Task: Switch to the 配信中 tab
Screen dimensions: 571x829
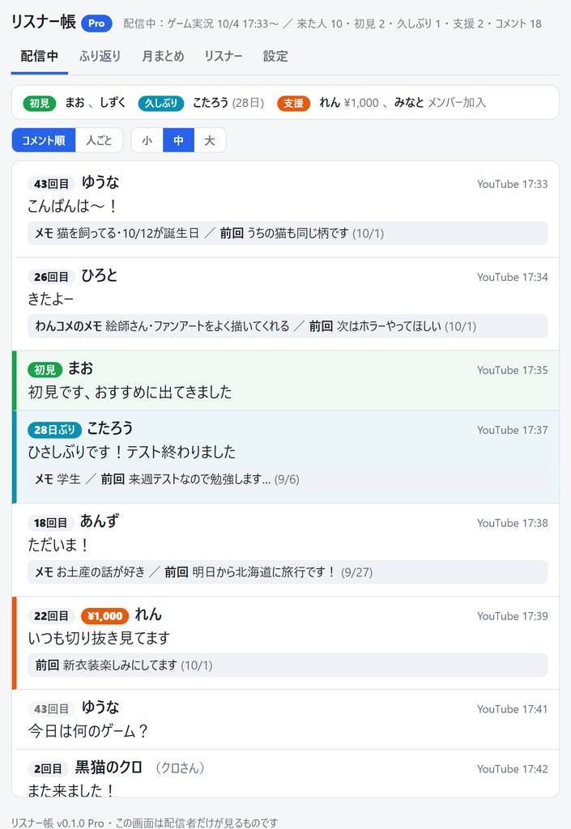Action: (40, 56)
